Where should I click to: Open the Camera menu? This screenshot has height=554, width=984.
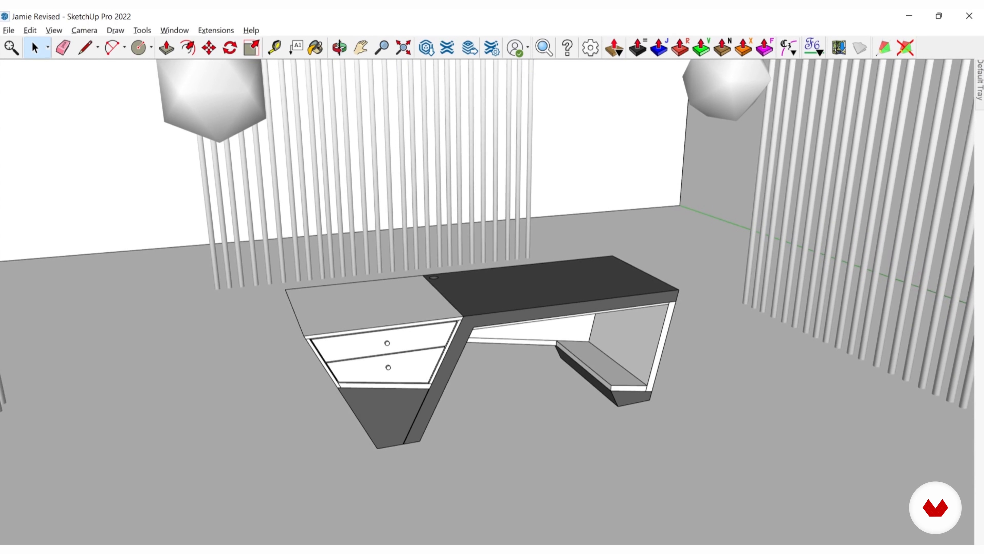(x=84, y=30)
